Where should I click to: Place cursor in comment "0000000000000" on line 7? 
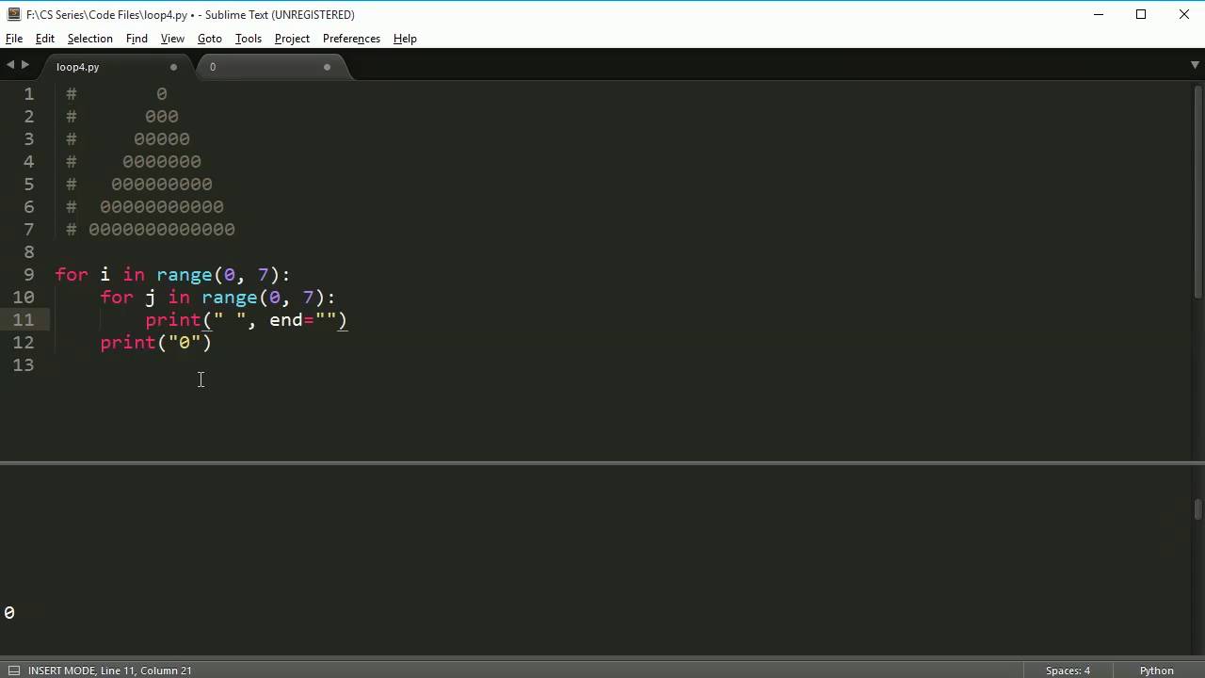coord(162,230)
